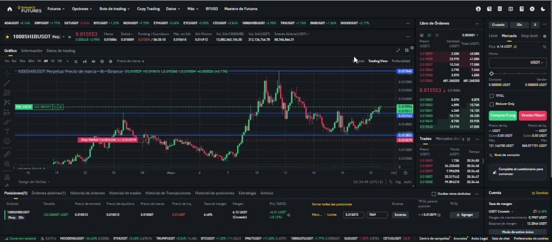
Task: Toggle percentage scale on chart
Action: coord(391,182)
